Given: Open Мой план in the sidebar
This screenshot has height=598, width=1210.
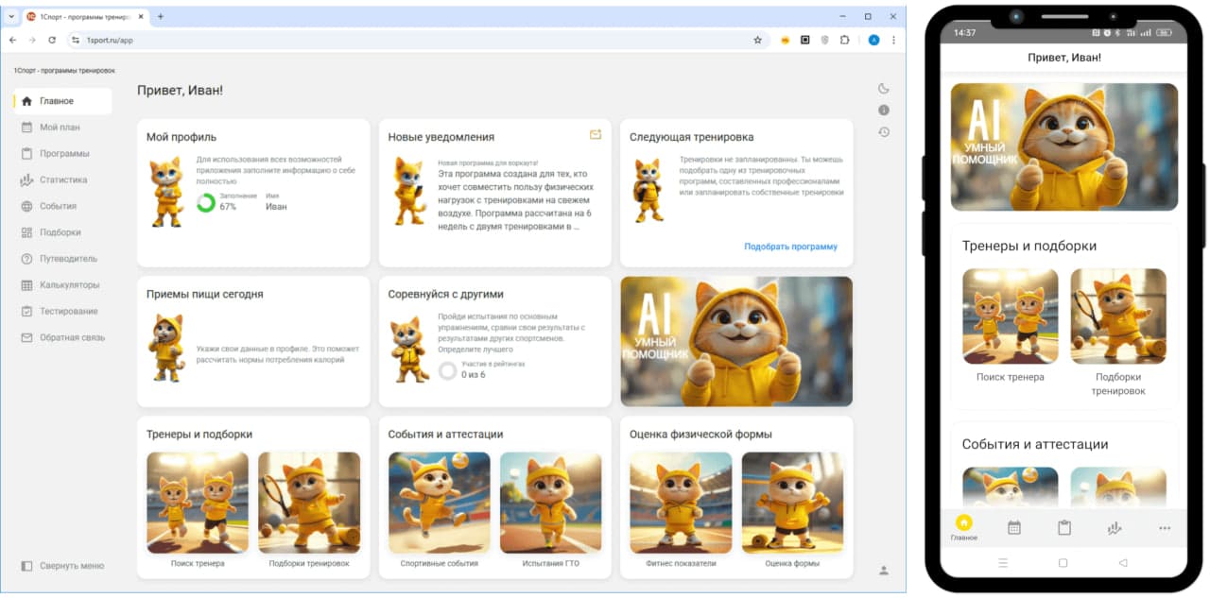Looking at the screenshot, I should [61, 128].
